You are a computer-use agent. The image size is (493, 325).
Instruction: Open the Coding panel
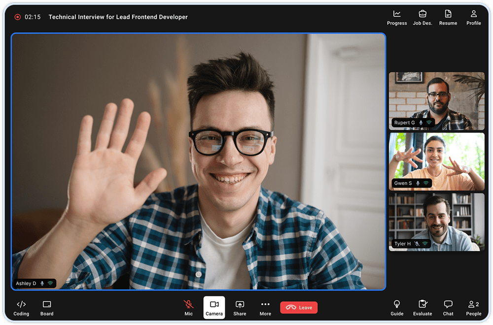click(21, 307)
